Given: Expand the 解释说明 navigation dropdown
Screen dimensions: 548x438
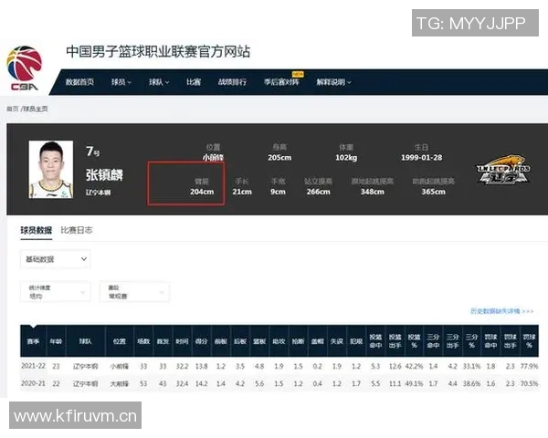Looking at the screenshot, I should [x=332, y=82].
